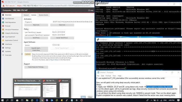Image resolution: width=182 pixels, height=102 pixels.
Task: Show hidden system tray icons
Action: coord(152,100)
